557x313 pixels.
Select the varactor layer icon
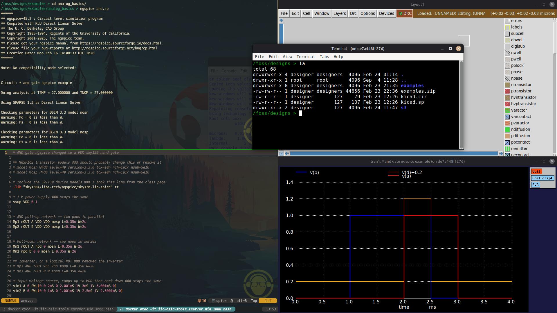pyautogui.click(x=507, y=110)
